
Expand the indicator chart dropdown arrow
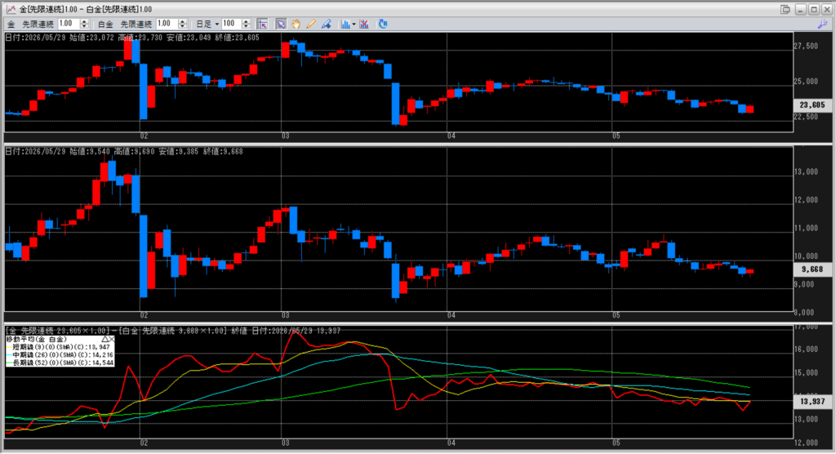(354, 24)
